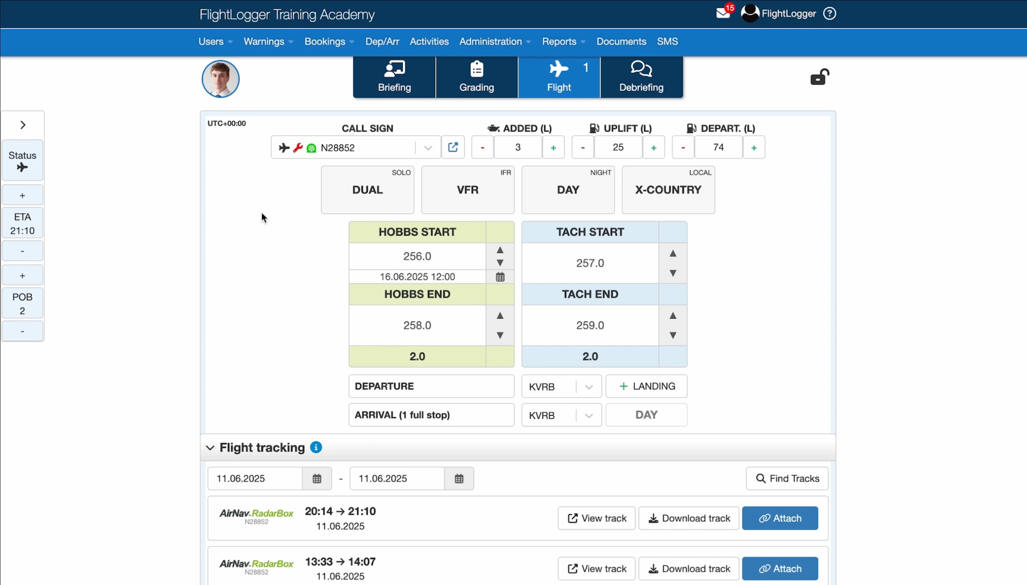This screenshot has width=1027, height=585.
Task: Collapse the Flight tracking section
Action: coord(210,448)
